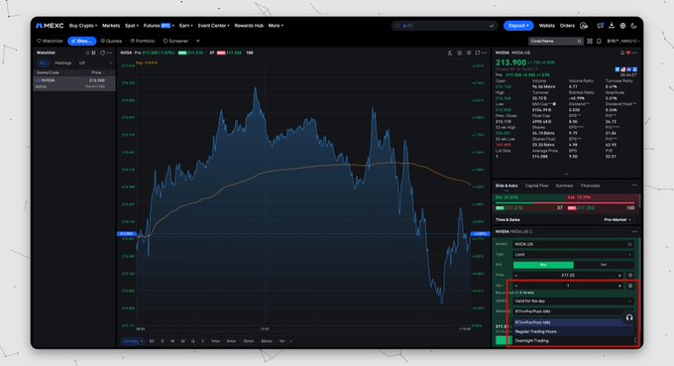Open the Deposit dropdown button

[518, 26]
